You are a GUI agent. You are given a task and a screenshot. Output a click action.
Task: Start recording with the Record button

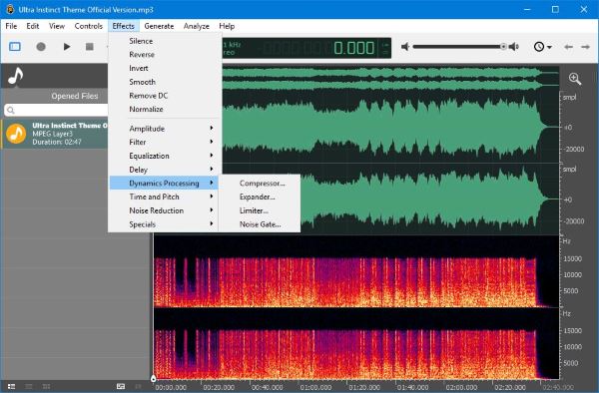pyautogui.click(x=41, y=47)
